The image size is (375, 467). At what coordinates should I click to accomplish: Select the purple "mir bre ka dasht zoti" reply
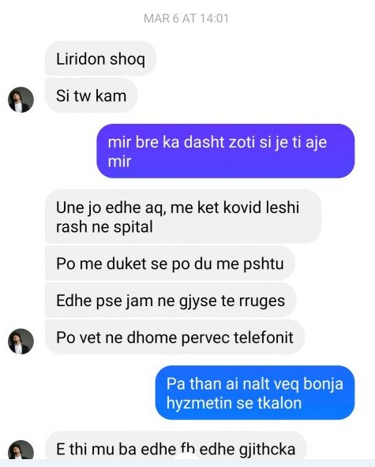(226, 151)
